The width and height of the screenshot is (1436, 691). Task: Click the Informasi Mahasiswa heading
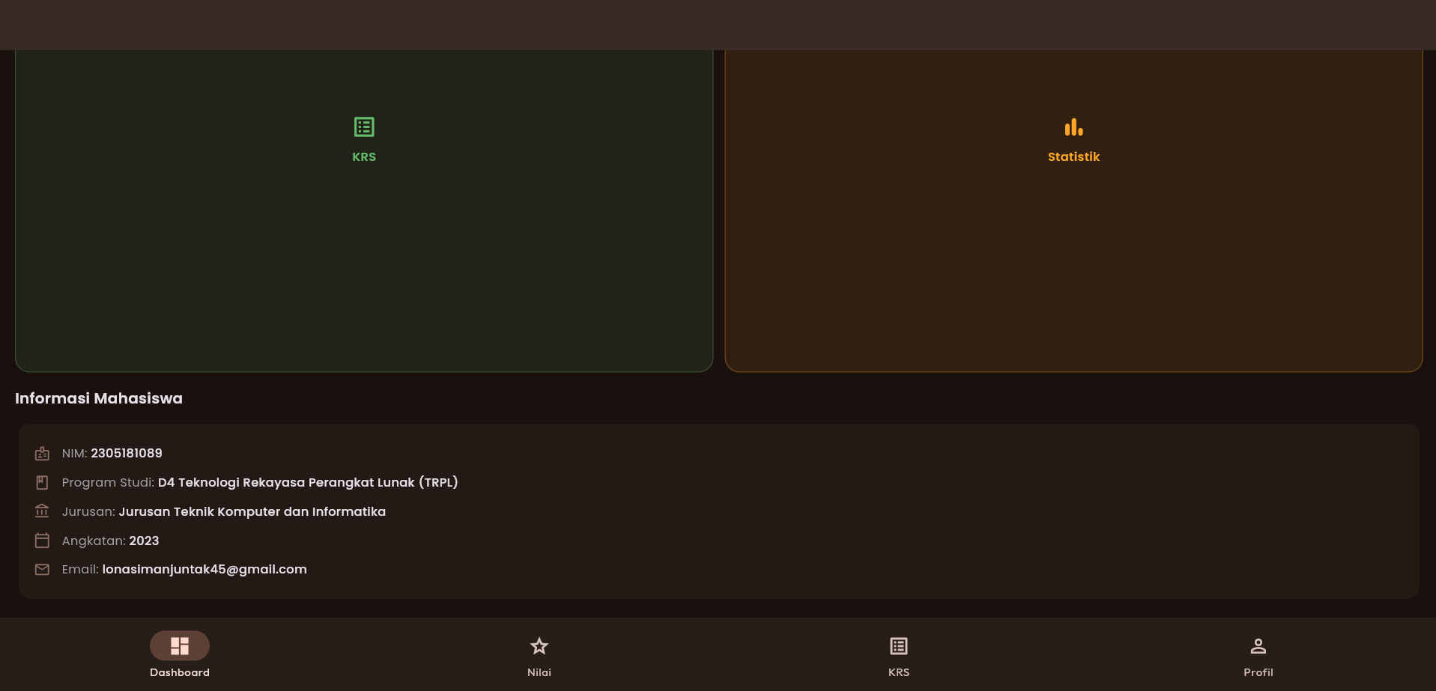tap(99, 399)
